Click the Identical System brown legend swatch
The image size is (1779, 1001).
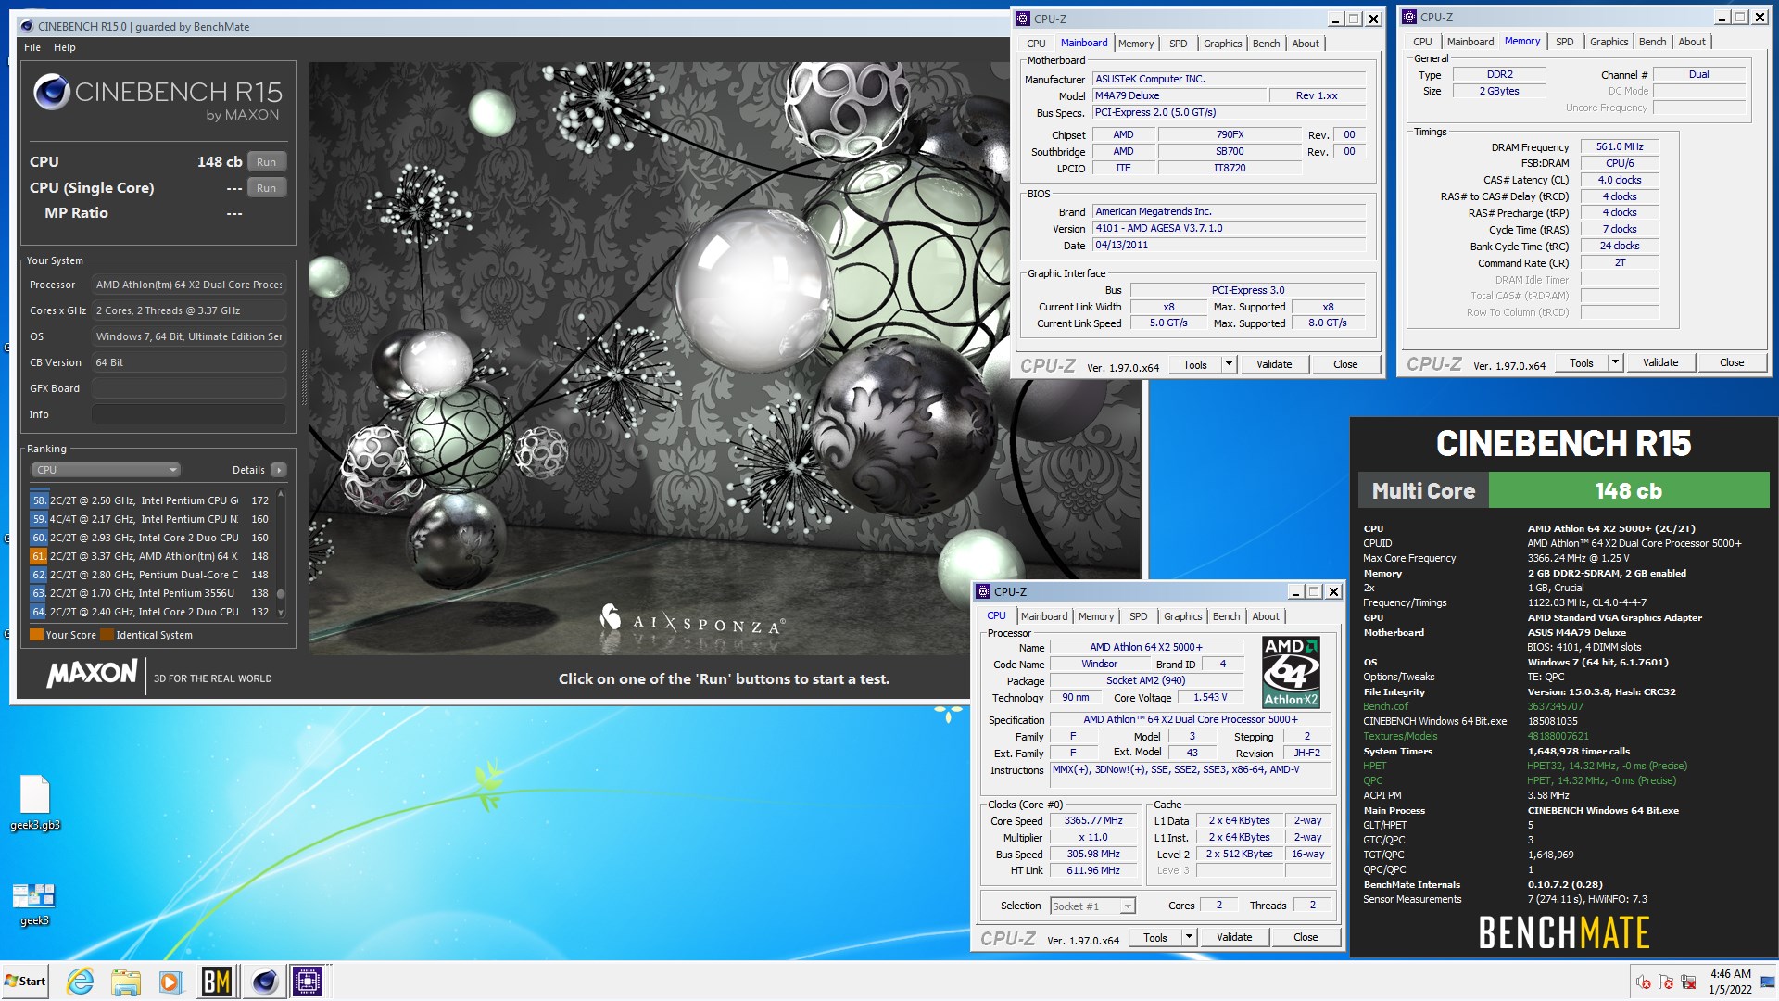(x=107, y=635)
